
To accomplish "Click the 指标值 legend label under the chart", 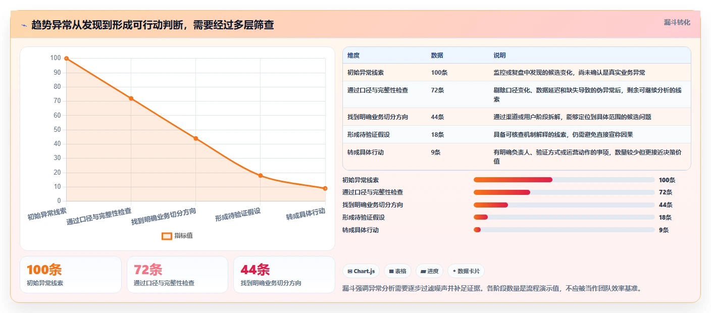I will 183,236.
